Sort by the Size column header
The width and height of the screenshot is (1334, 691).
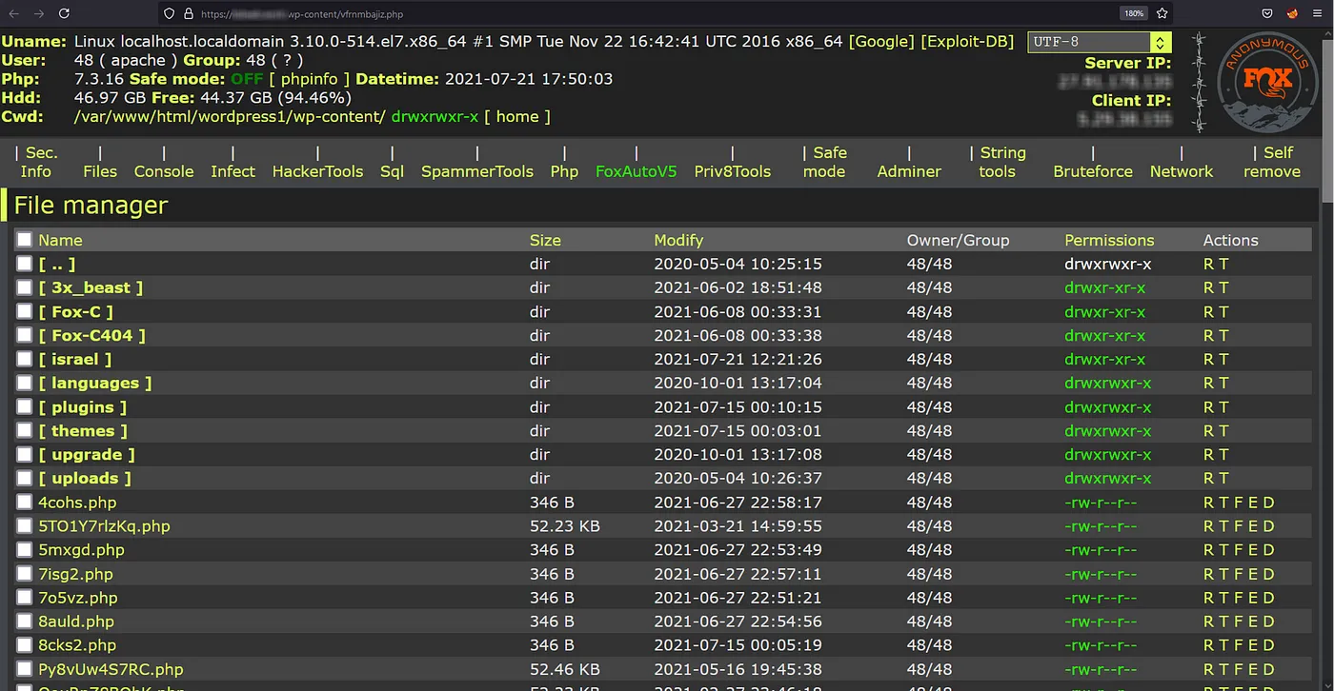pyautogui.click(x=545, y=240)
